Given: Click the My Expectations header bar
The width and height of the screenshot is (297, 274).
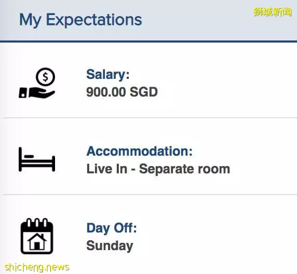Looking at the screenshot, I should tap(148, 20).
